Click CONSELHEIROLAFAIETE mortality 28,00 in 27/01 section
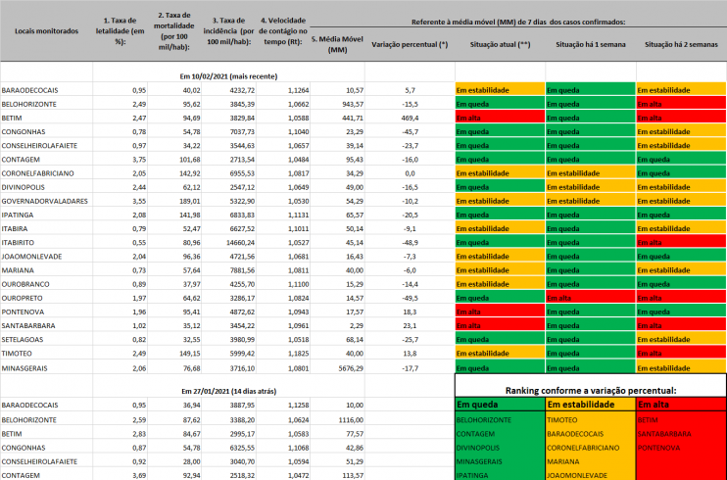Screen dimensions: 727x480 pos(191,461)
